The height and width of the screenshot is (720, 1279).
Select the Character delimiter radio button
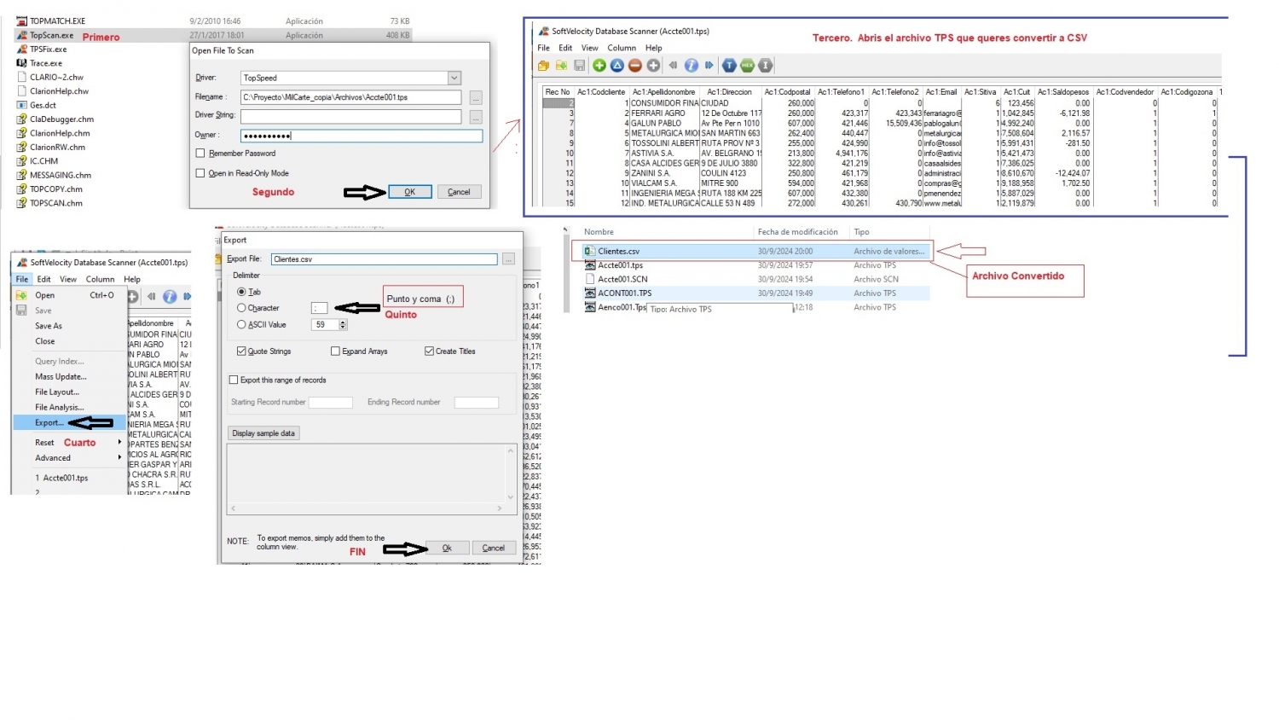[241, 308]
